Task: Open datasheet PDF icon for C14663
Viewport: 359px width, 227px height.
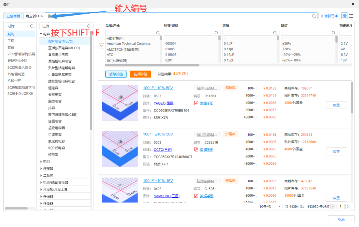Action: pos(196,103)
